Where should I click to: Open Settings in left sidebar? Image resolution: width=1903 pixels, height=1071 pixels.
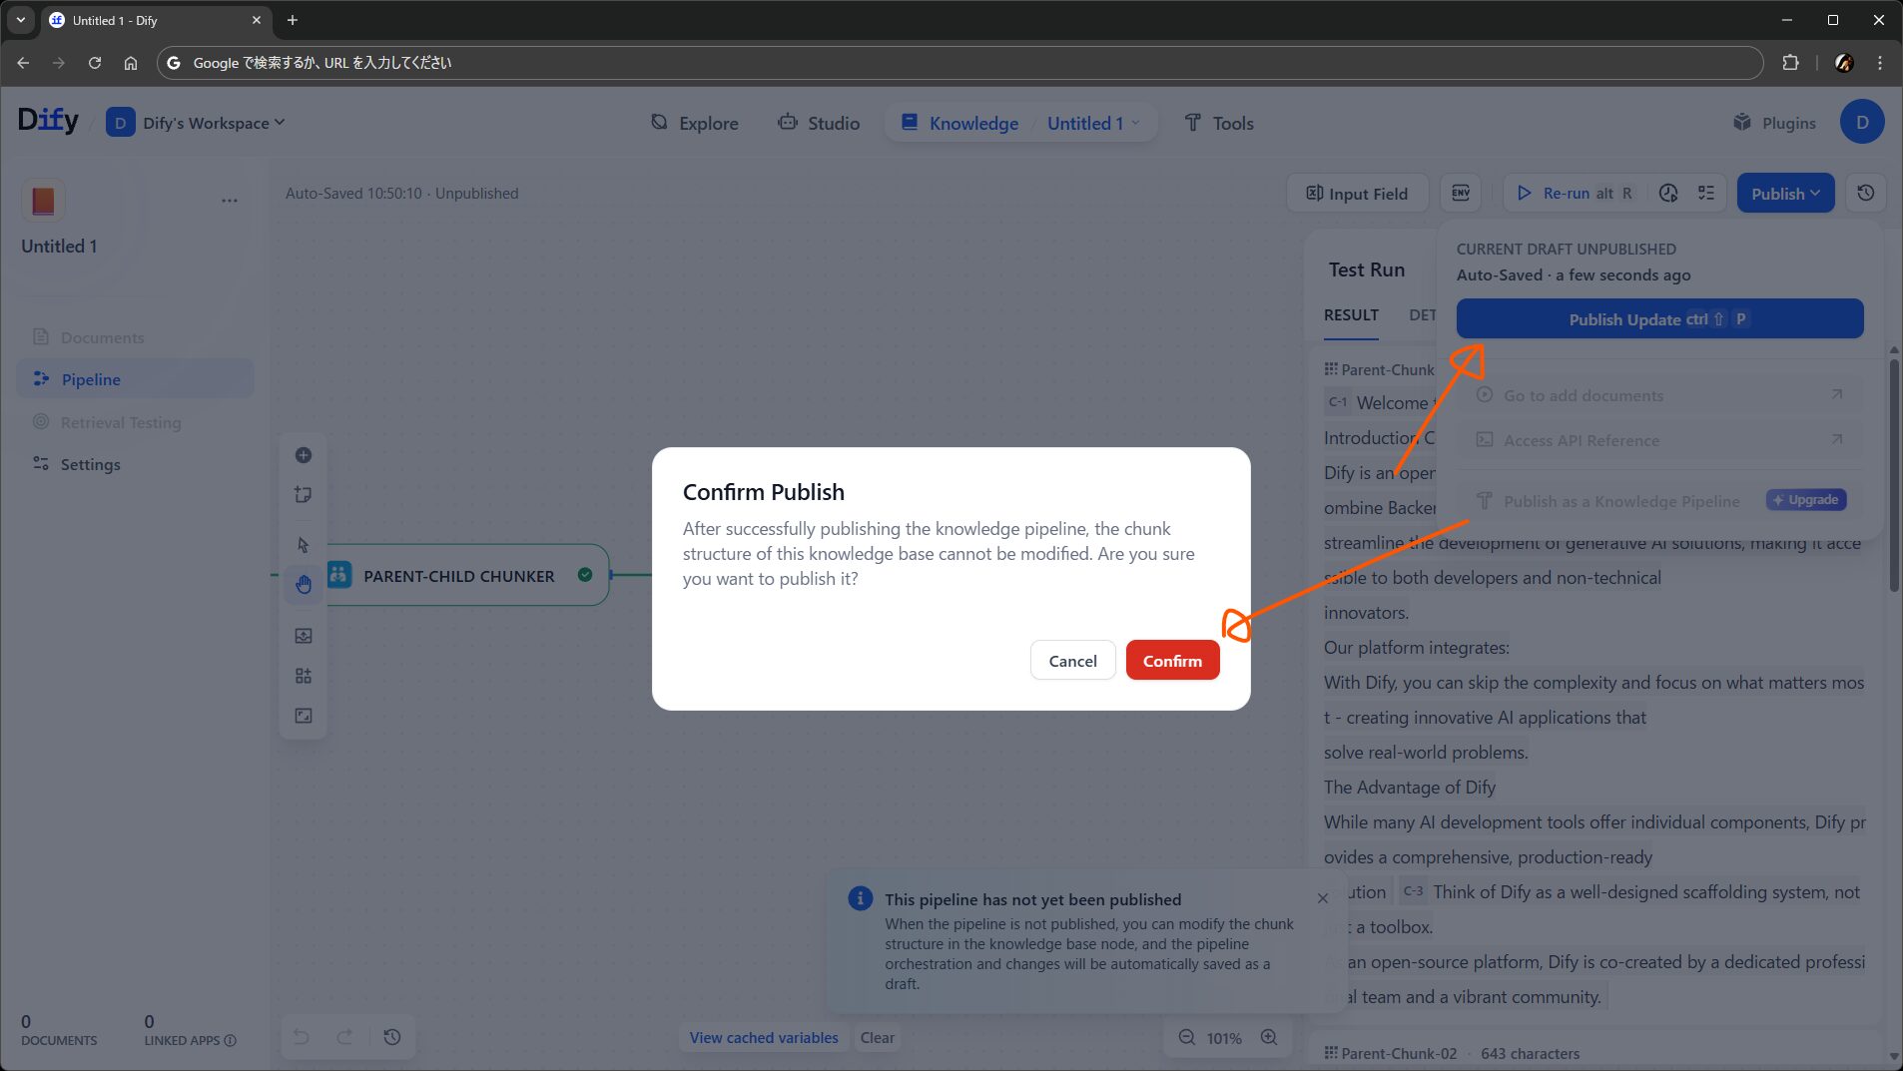click(x=90, y=464)
